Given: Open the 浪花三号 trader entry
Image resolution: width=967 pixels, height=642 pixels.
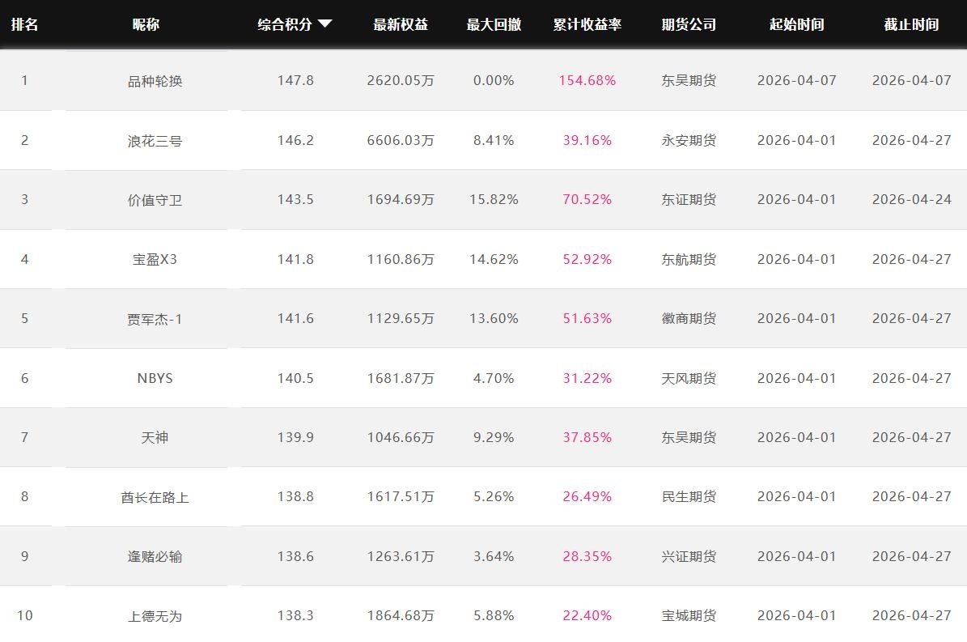Looking at the screenshot, I should pos(155,141).
